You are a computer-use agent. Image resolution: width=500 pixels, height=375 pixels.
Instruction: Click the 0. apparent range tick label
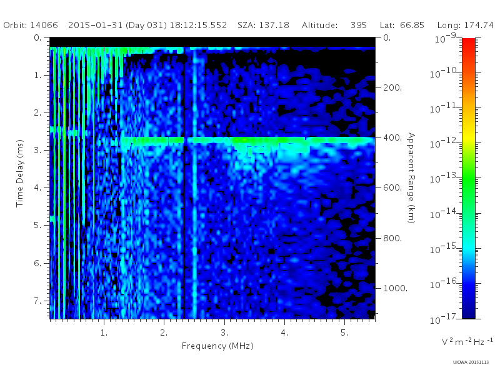click(387, 37)
